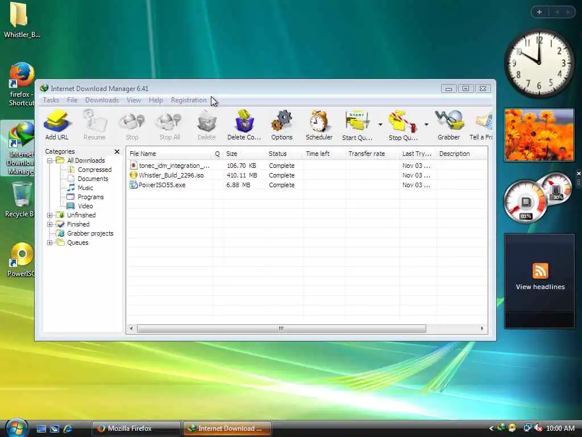Click the Switch between windows icon
This screenshot has width=582, height=437.
(55, 428)
